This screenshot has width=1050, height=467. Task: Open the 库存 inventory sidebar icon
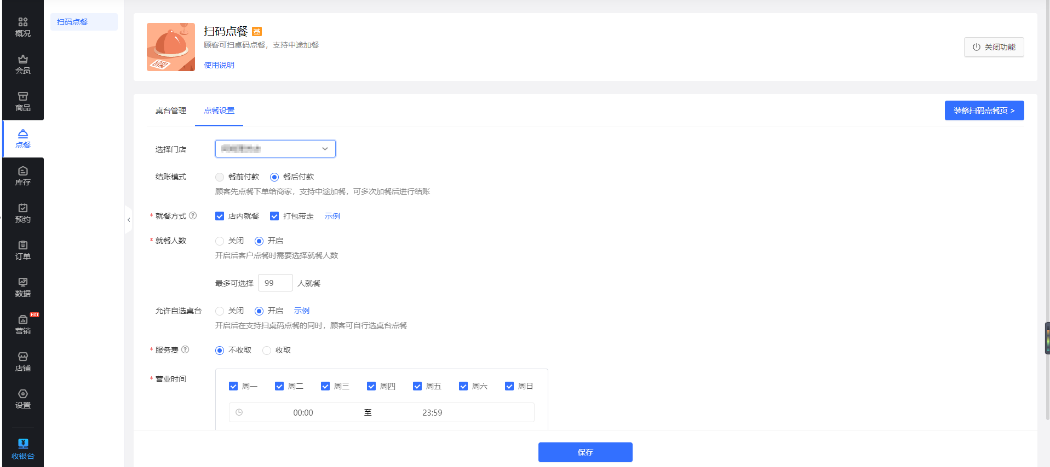23,176
